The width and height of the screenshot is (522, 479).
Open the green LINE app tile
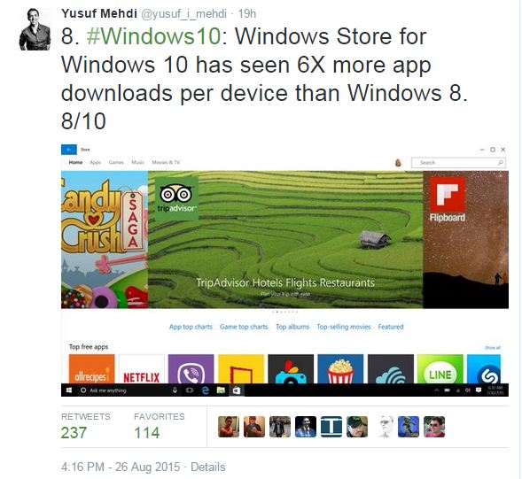point(440,369)
